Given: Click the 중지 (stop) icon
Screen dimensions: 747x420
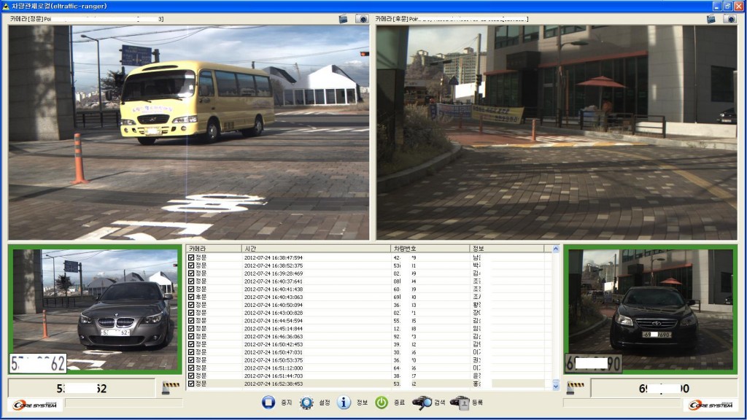Looking at the screenshot, I should (268, 402).
